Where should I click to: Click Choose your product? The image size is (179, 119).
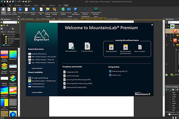click(x=85, y=11)
